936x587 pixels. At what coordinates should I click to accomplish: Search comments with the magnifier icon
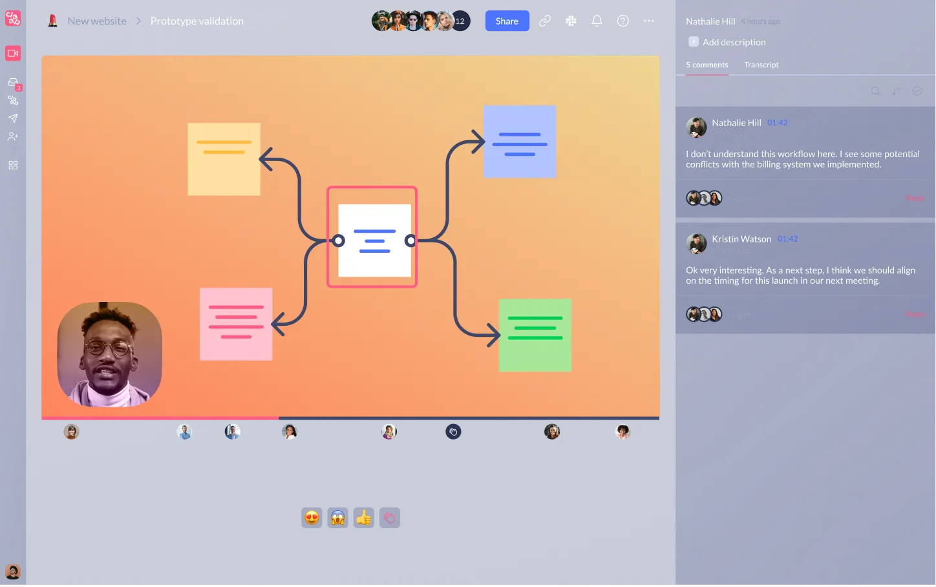[x=875, y=91]
